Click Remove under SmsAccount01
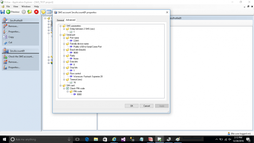The width and height of the screenshot is (254, 143). (x=13, y=62)
